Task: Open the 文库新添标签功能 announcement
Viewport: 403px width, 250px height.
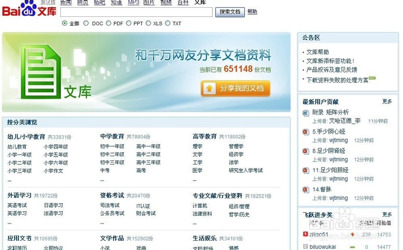Action: 330,61
